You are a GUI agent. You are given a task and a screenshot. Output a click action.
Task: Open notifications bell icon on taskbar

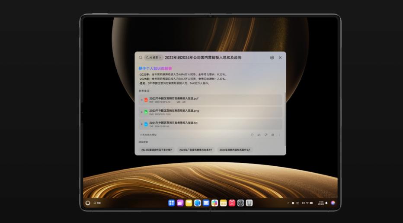pyautogui.click(x=326, y=203)
